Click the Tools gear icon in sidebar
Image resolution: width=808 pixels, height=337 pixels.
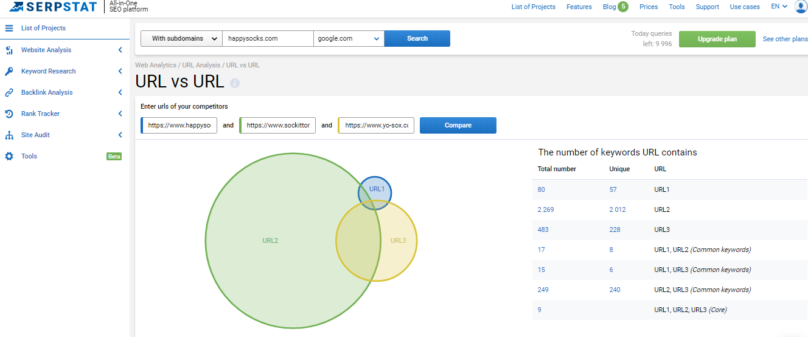point(9,157)
